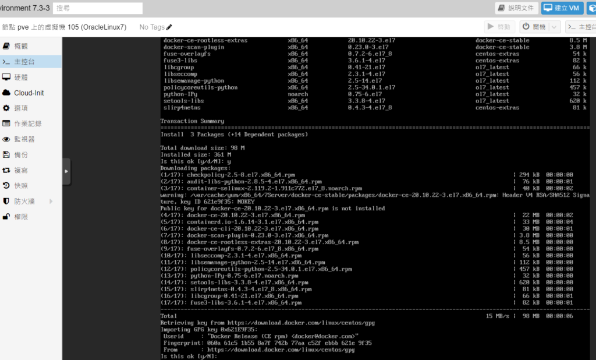The image size is (596, 360).
Task: Click the eye icon for 監視器
Action: tap(6, 139)
